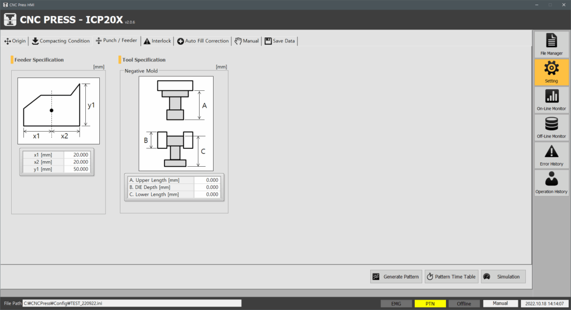Screen dimensions: 571x310
Task: Select the Interlock tab
Action: [157, 41]
